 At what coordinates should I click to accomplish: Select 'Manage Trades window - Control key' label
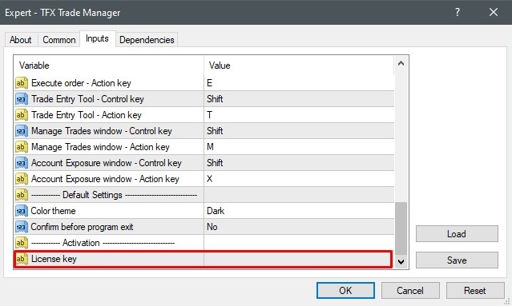point(102,131)
